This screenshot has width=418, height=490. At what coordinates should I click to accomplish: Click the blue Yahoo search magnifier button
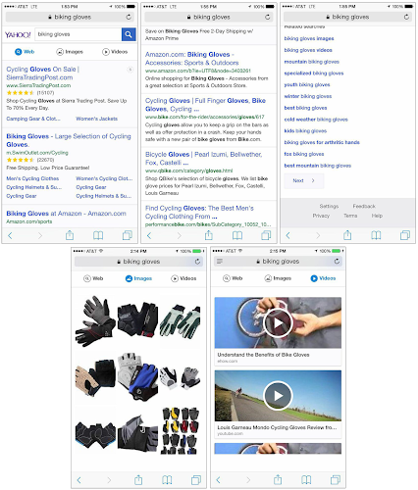129,34
